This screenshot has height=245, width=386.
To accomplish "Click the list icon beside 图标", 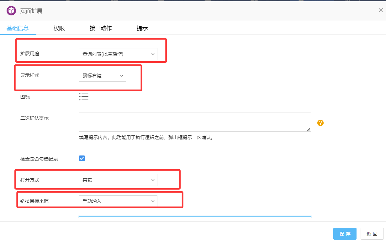I will [84, 97].
